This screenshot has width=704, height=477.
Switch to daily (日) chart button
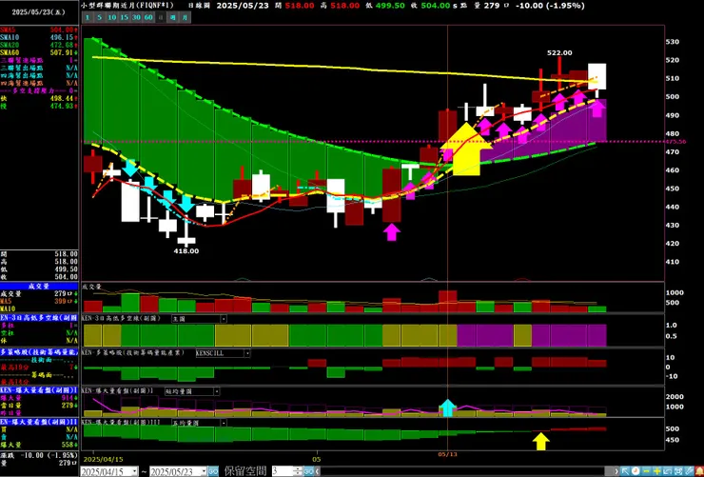(160, 17)
